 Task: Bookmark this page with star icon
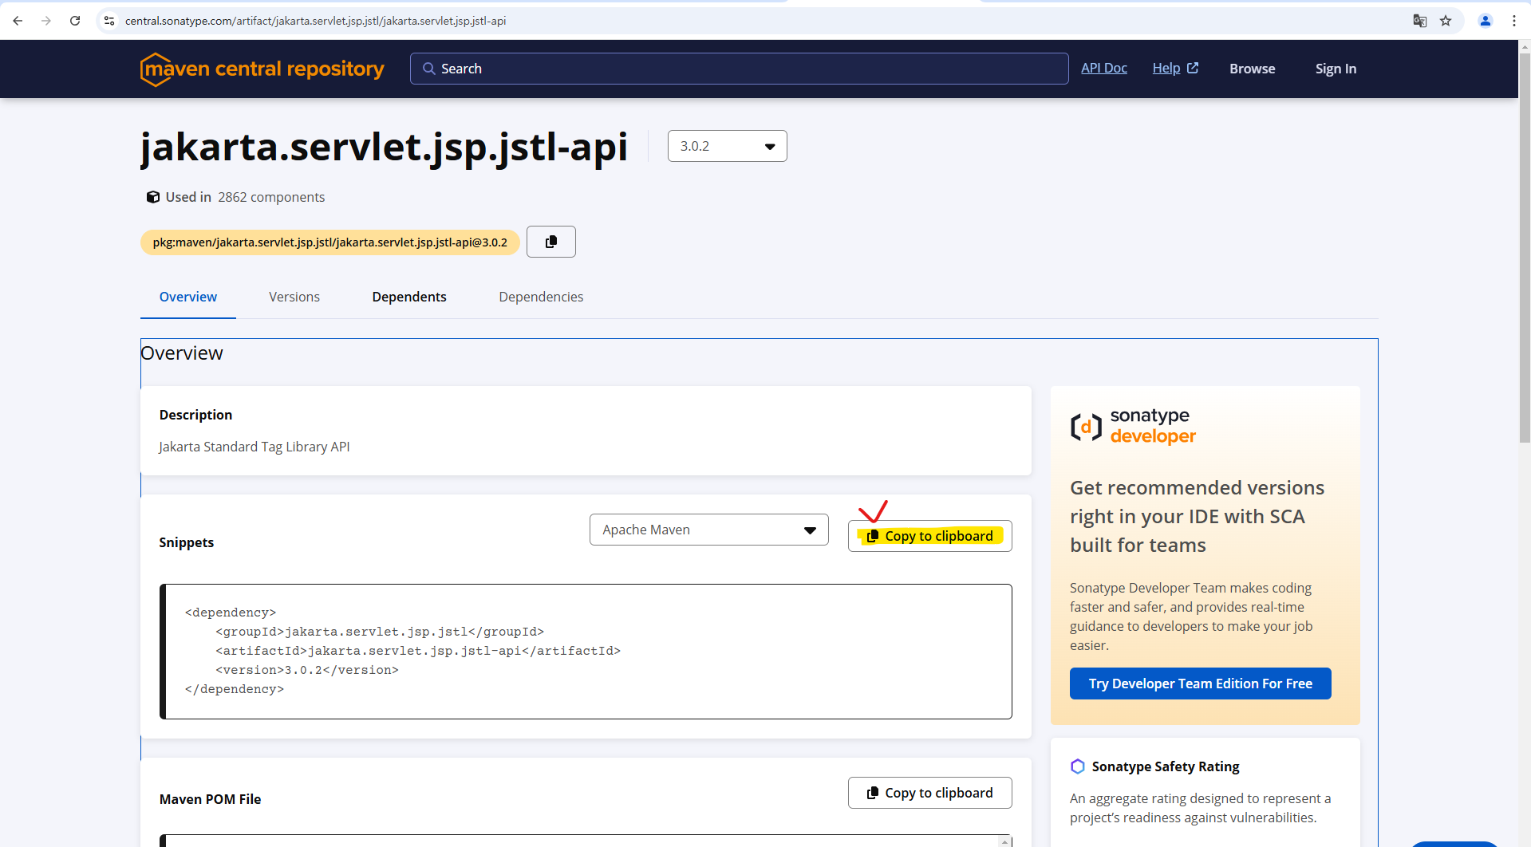(x=1446, y=21)
